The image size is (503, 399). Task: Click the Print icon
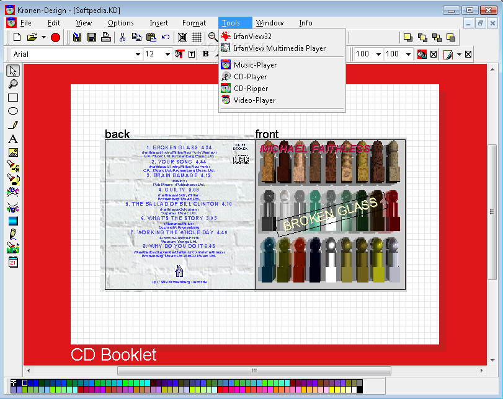tap(106, 37)
